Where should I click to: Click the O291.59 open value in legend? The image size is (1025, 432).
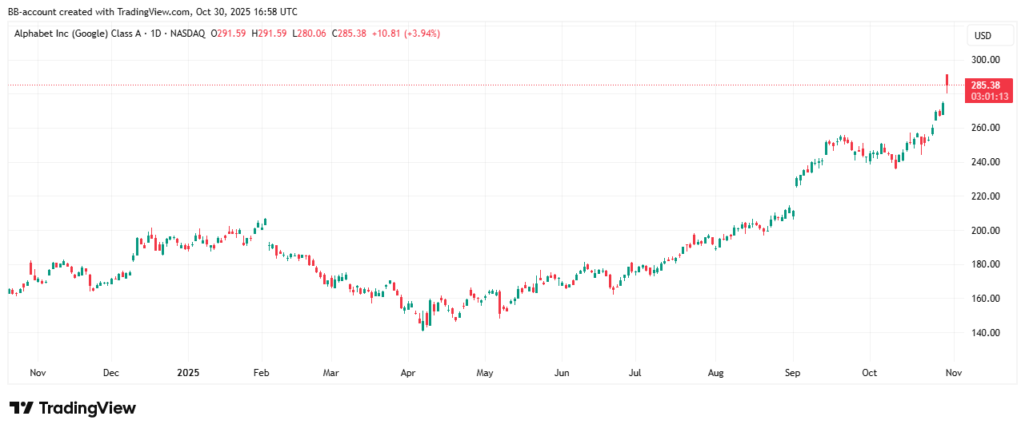[x=229, y=34]
